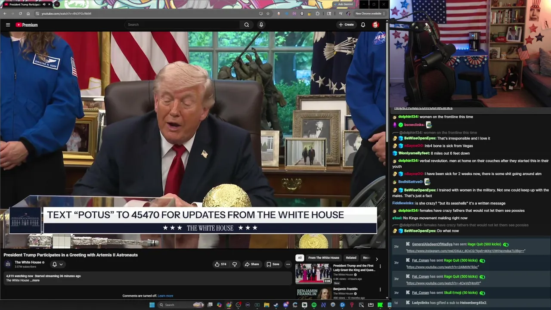Click scrollbar down arrow of YouTube page
This screenshot has width=551, height=310.
click(387, 298)
